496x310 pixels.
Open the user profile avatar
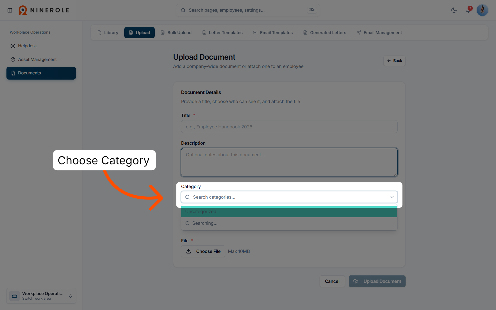coord(482,10)
